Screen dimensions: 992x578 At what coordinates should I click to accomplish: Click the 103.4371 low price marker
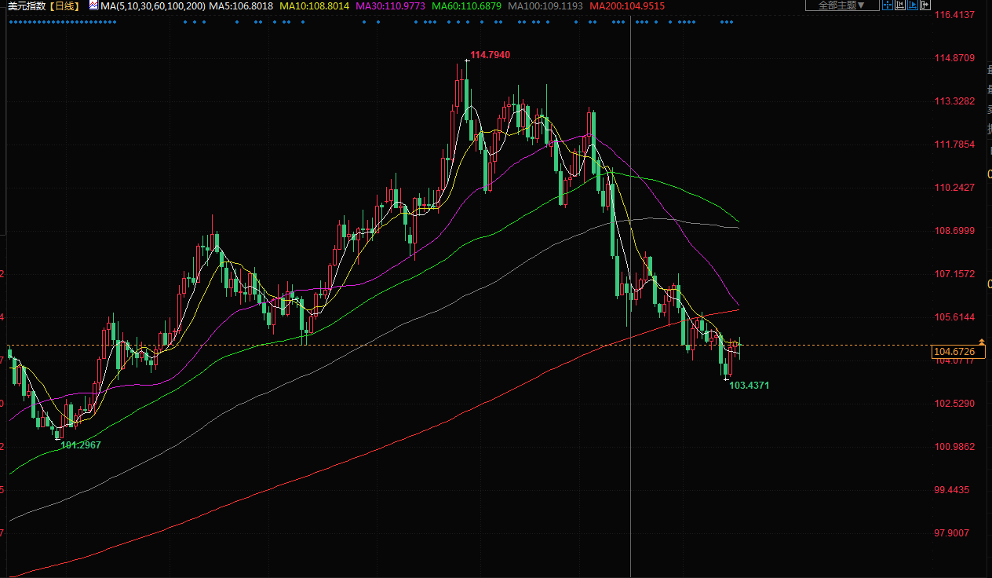(x=749, y=386)
